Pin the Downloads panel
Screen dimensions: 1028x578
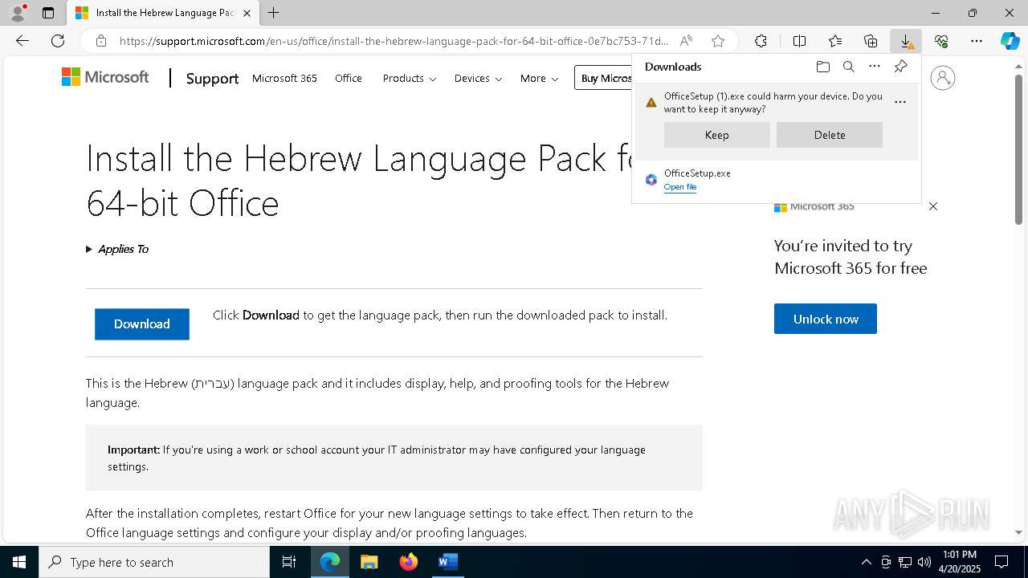coord(900,67)
